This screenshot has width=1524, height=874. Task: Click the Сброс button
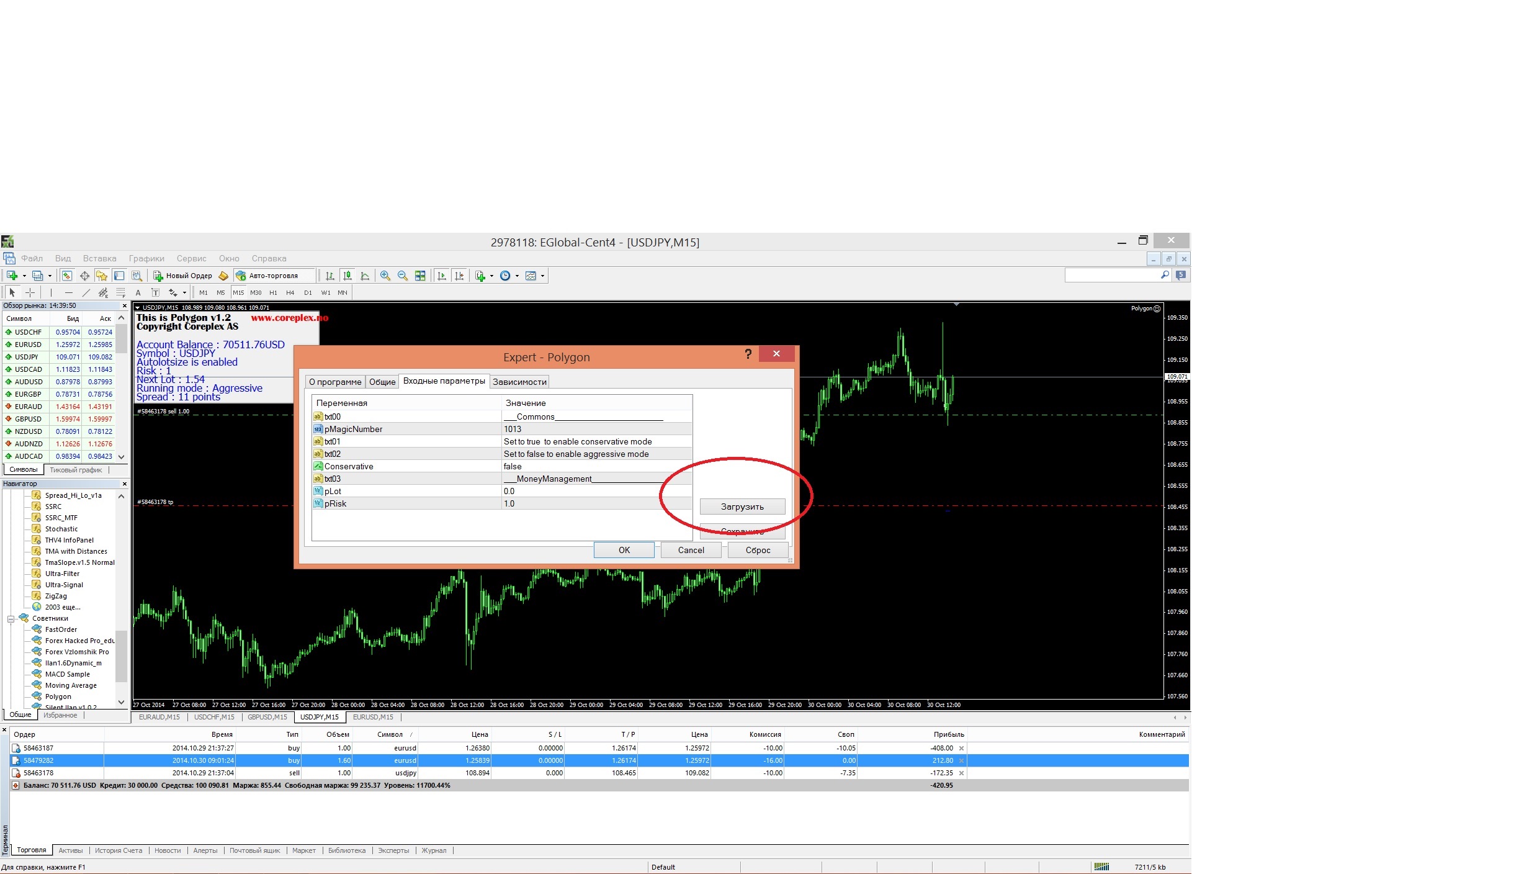[758, 550]
